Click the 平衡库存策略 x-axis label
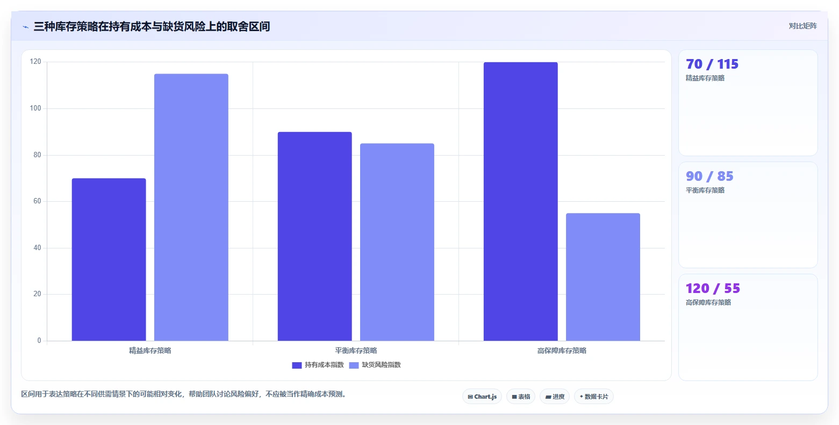The width and height of the screenshot is (839, 425). (356, 351)
